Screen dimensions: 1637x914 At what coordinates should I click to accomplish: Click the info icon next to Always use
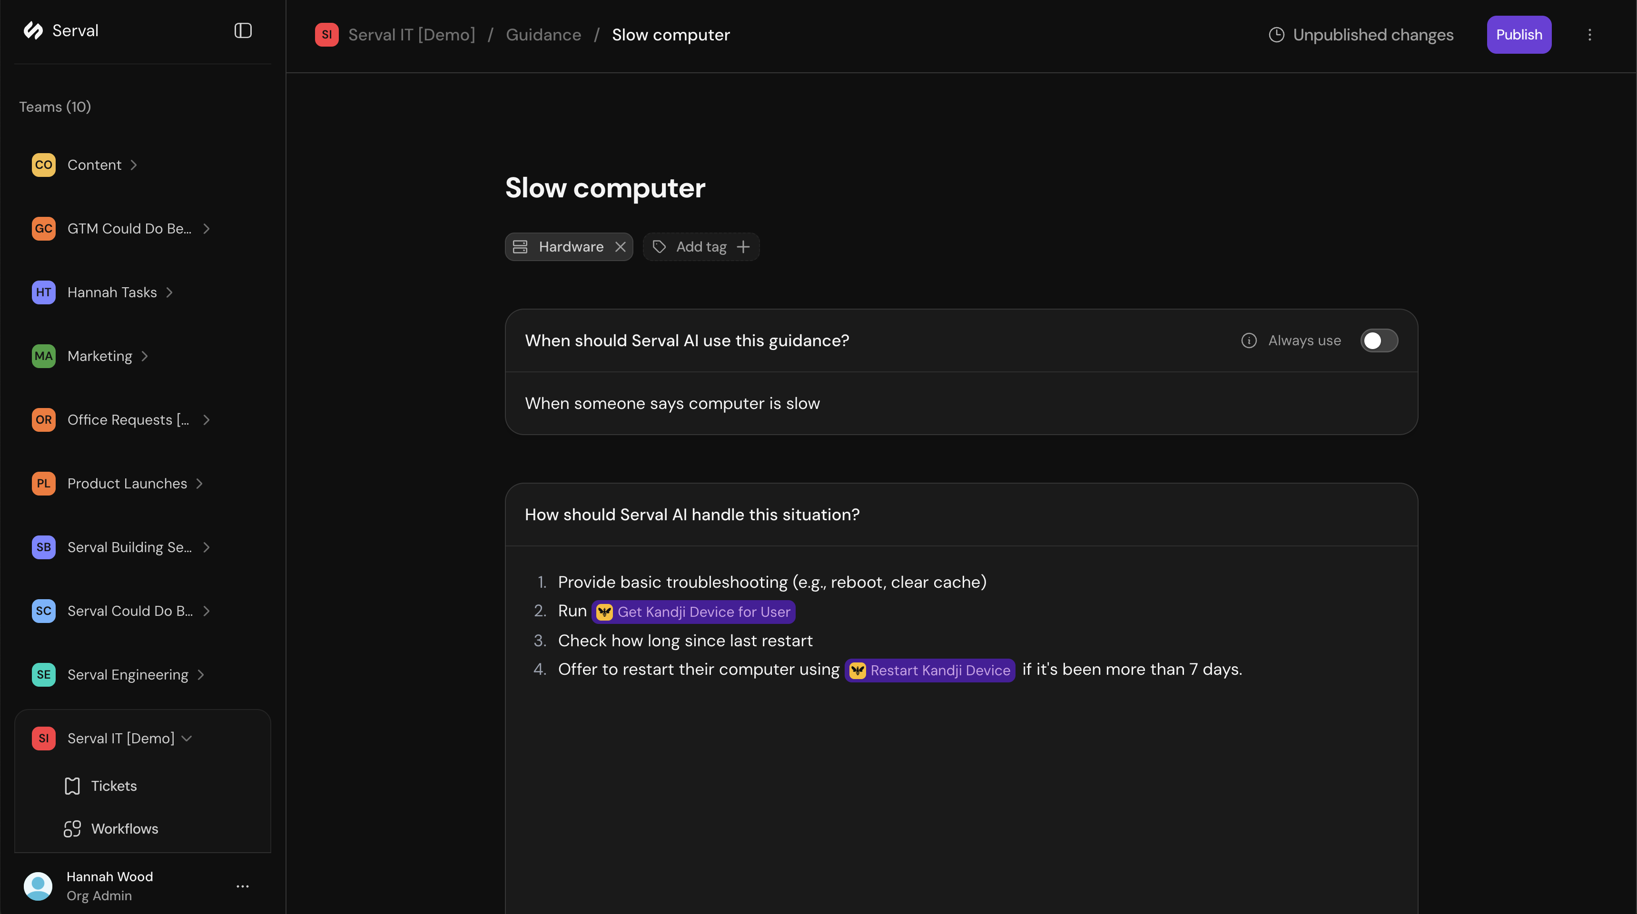point(1249,340)
